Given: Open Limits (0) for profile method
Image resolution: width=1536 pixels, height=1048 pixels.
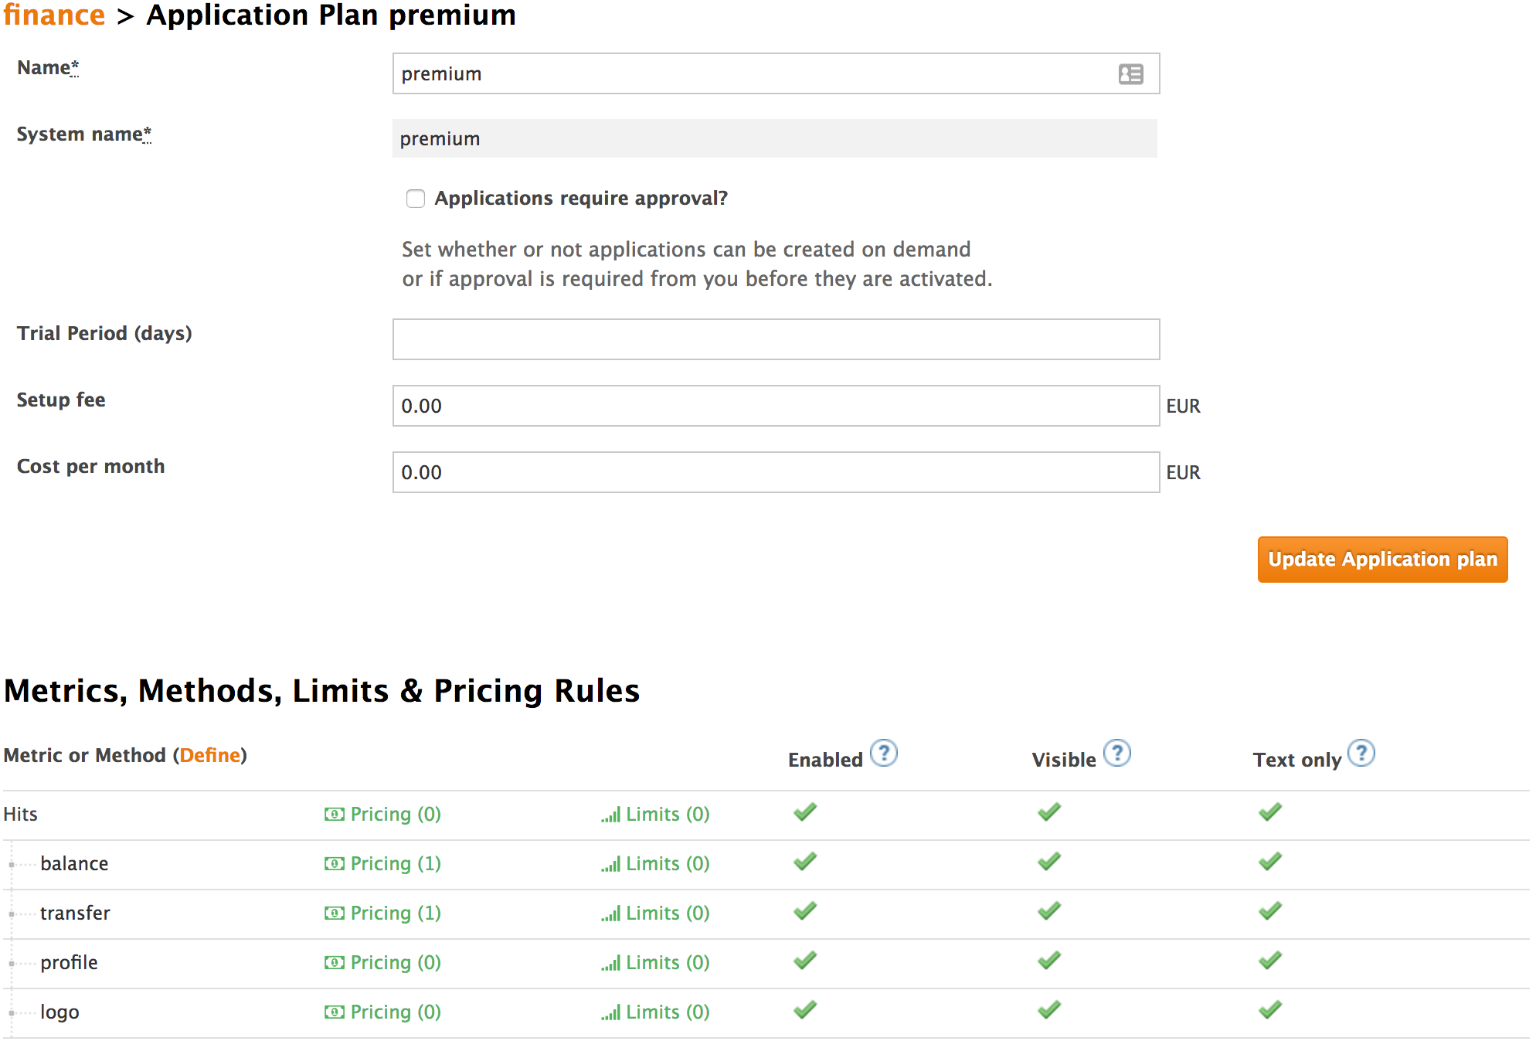Looking at the screenshot, I should click(656, 962).
